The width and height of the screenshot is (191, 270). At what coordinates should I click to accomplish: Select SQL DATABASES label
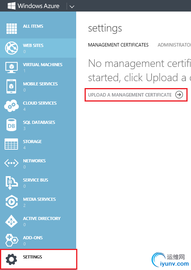click(39, 122)
